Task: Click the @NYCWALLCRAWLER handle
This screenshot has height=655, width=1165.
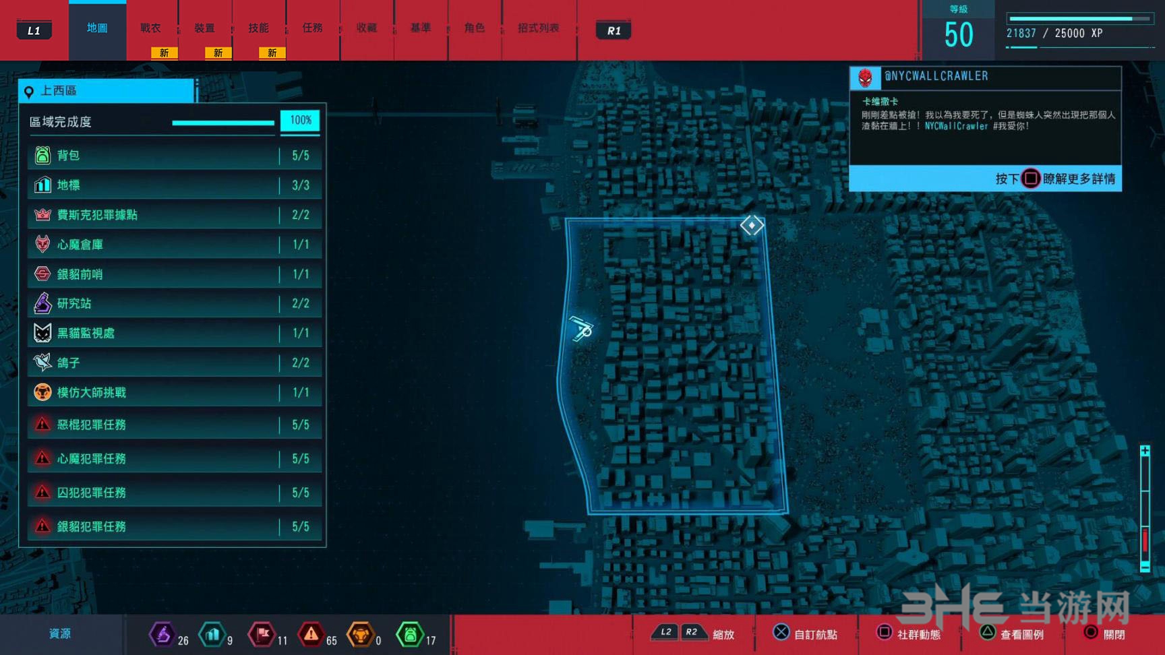Action: 936,76
